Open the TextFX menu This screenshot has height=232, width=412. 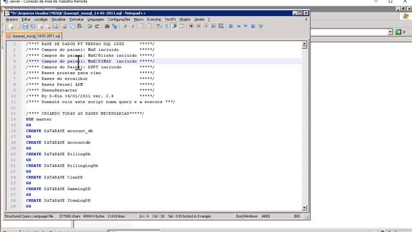tap(170, 19)
